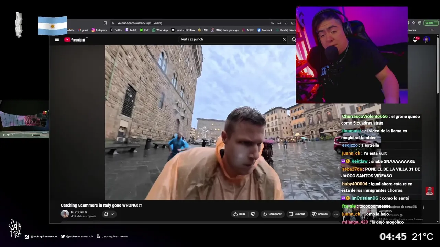Click the green browser Update button
440x247 pixels.
click(431, 23)
